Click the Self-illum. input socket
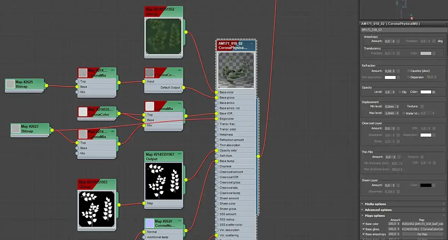 point(216,156)
